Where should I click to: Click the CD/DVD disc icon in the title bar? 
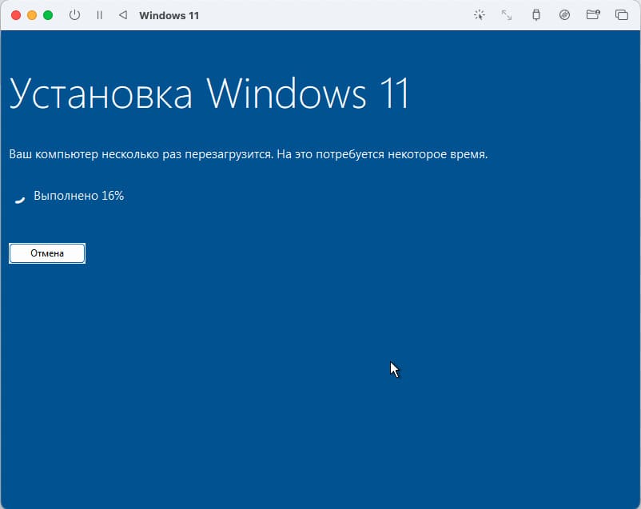coord(564,15)
